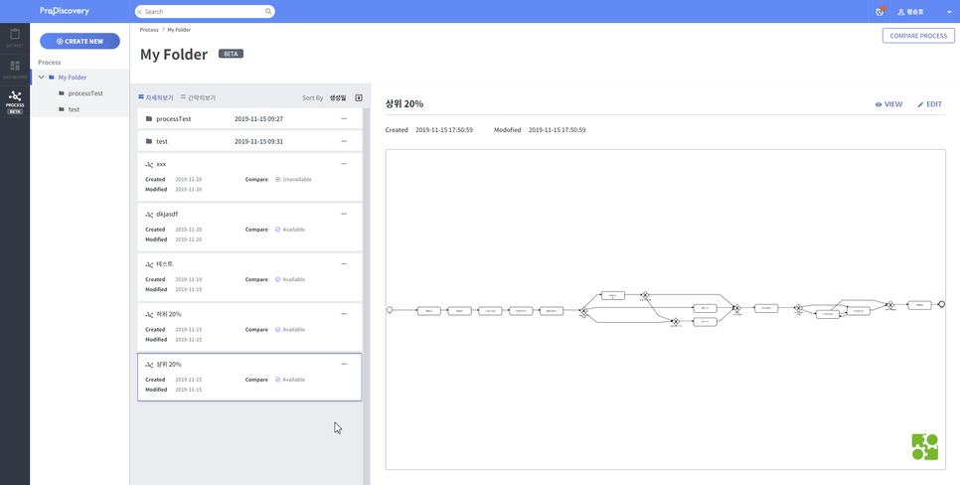Open more options for dkjasdf process

point(344,214)
